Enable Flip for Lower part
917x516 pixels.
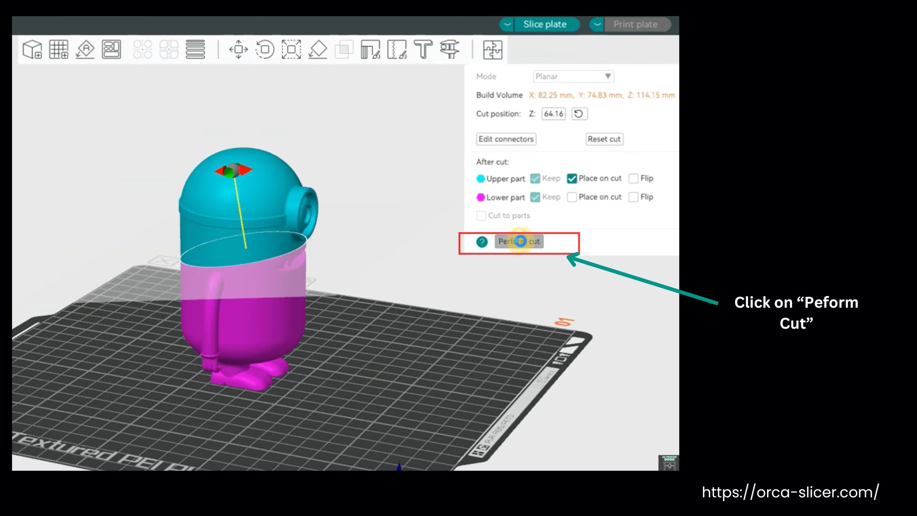633,197
